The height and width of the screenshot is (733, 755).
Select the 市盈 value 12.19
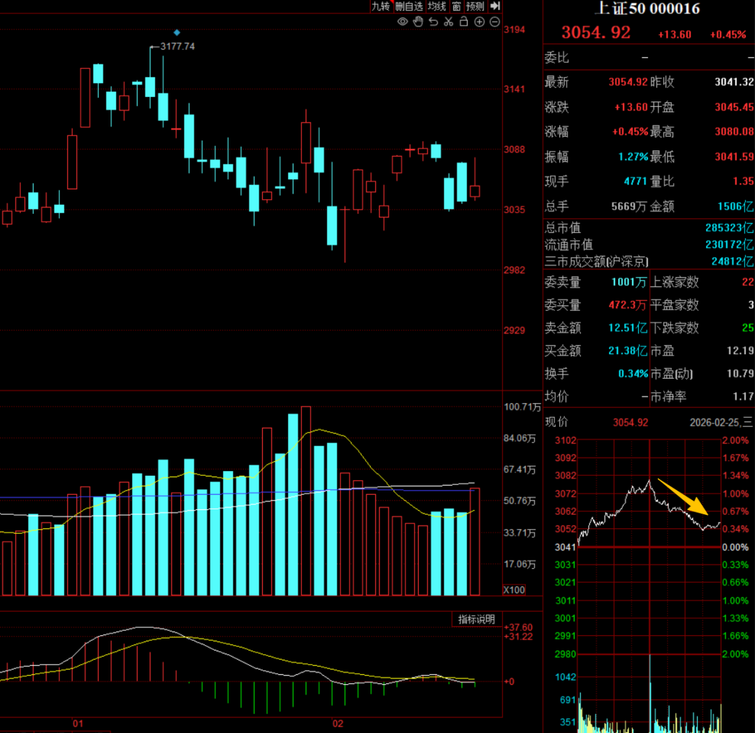740,350
